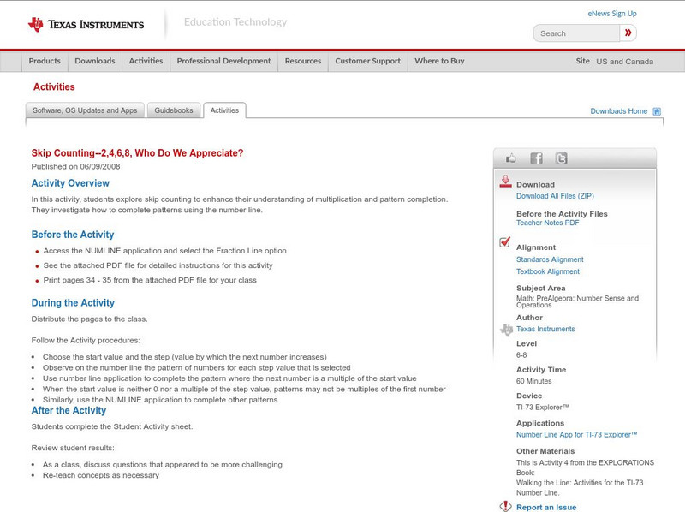Click the search submit arrow button
Image resolution: width=685 pixels, height=512 pixels.
(628, 33)
